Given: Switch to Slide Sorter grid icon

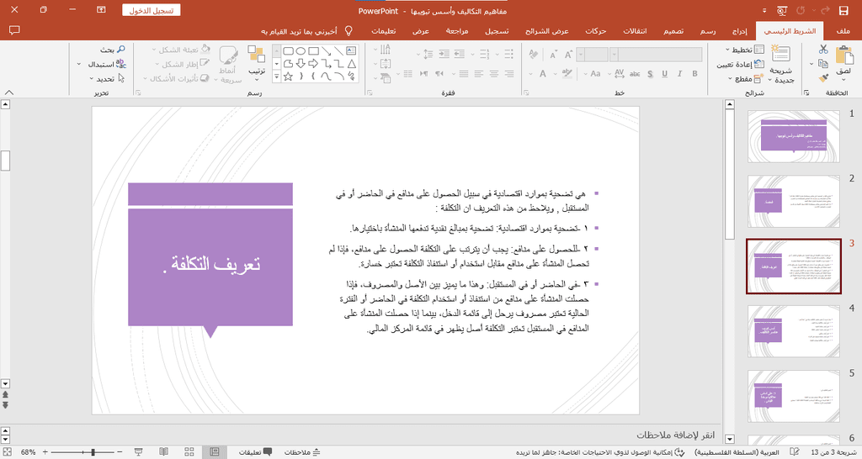Looking at the screenshot, I should (x=189, y=452).
